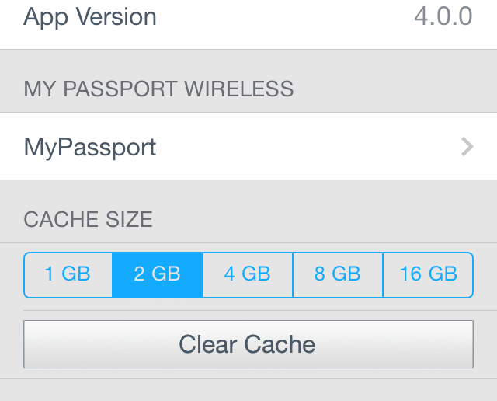This screenshot has width=497, height=401.
Task: Click the Clear Cache button
Action: coord(248,344)
